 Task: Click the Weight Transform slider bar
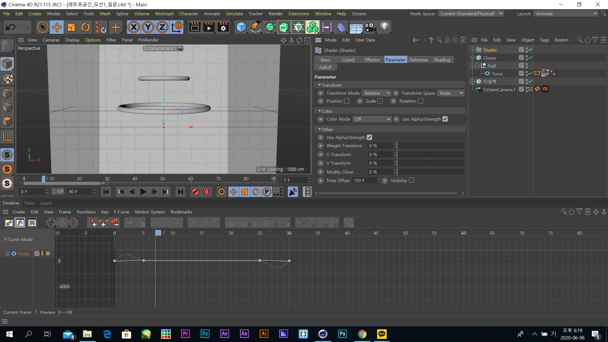point(431,146)
